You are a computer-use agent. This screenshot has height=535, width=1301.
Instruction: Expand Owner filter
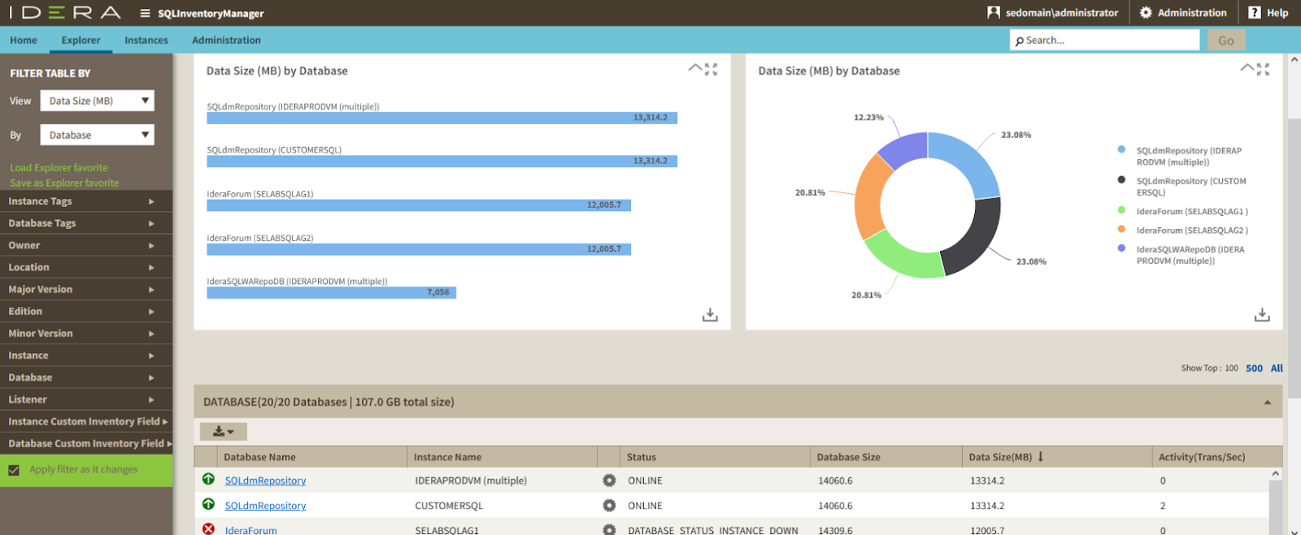point(86,245)
